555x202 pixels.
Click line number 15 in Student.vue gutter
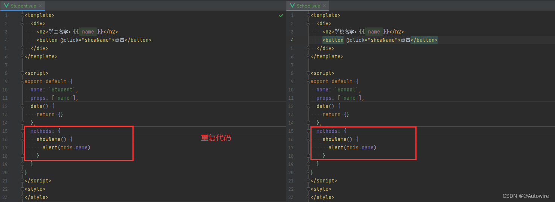click(5, 131)
